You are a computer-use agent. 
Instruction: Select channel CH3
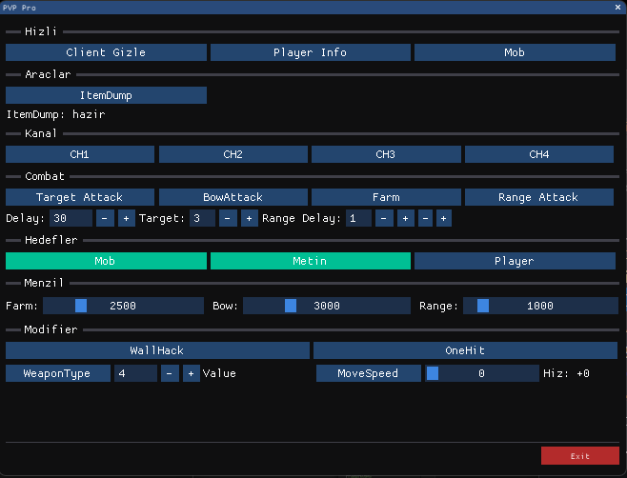385,154
